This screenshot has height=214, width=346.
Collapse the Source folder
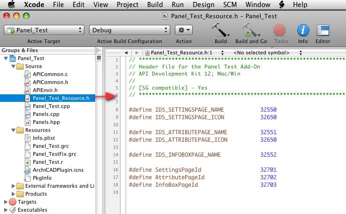pyautogui.click(x=13, y=67)
